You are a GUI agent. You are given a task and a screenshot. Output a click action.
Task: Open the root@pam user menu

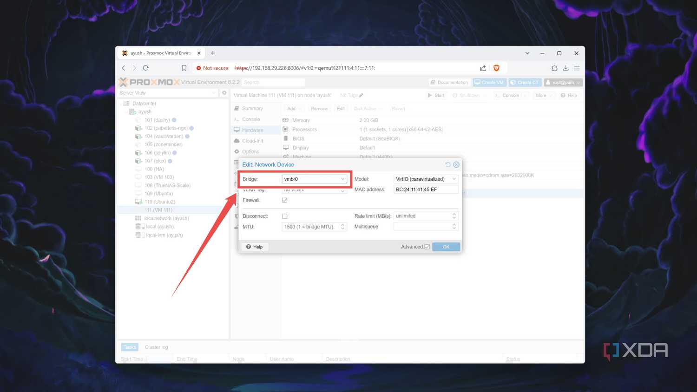point(563,82)
